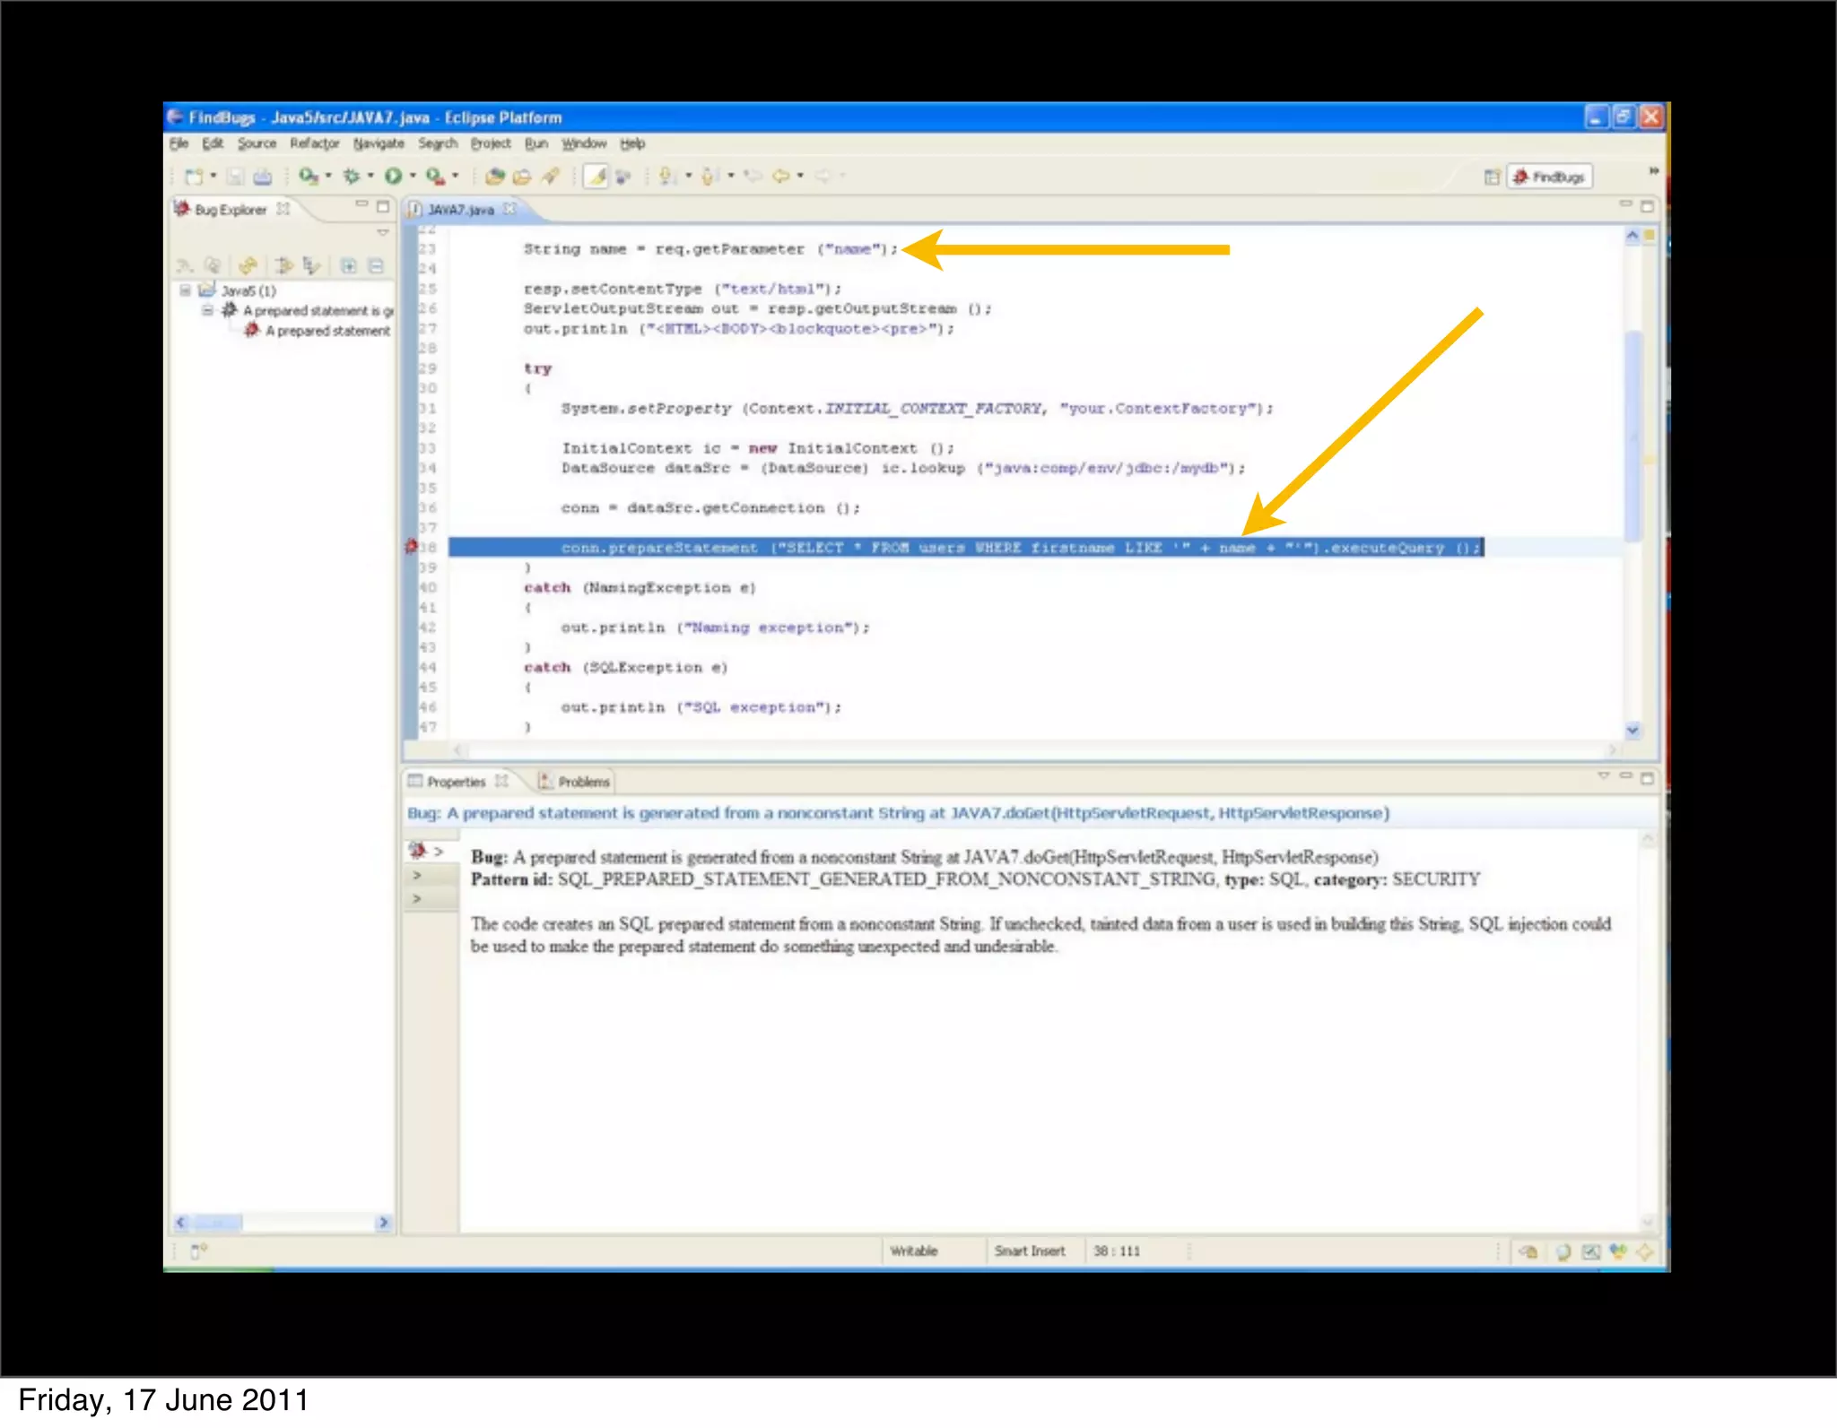Switch to the Problems tab
This screenshot has height=1428, width=1837.
click(x=575, y=782)
